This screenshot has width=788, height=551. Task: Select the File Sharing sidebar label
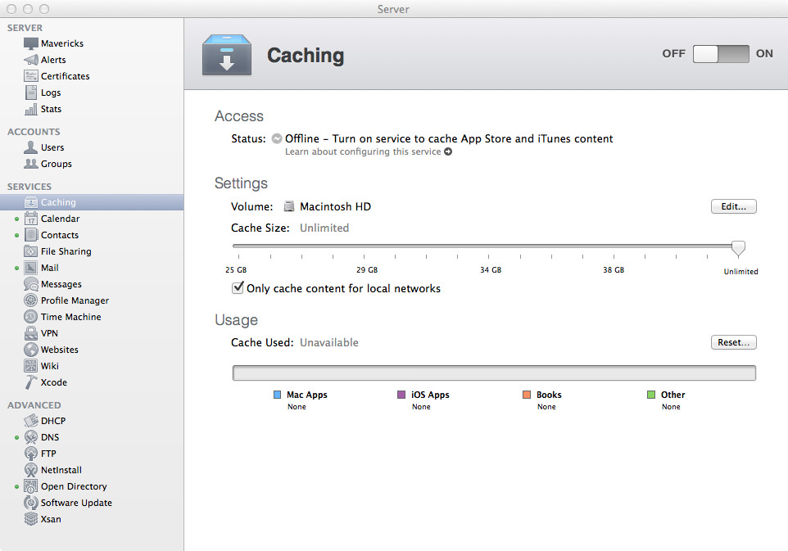pos(66,251)
